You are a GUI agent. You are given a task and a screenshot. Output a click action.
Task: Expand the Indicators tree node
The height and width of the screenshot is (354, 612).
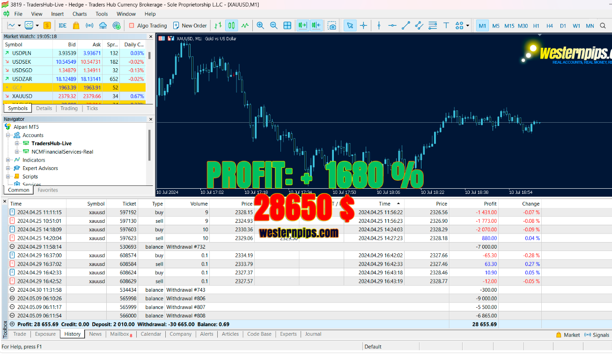click(x=8, y=160)
